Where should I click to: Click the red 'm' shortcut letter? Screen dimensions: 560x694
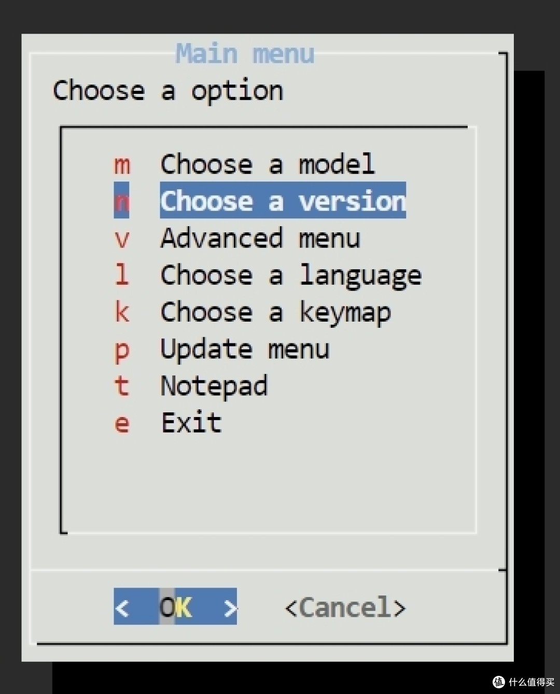point(122,165)
